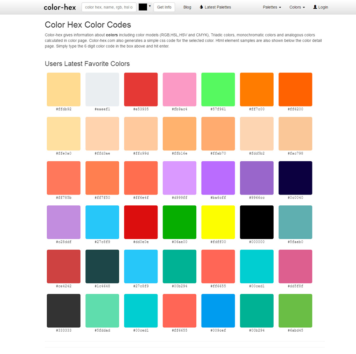
Task: Click the yellow #fdff00 swatch
Action: pyautogui.click(x=218, y=222)
